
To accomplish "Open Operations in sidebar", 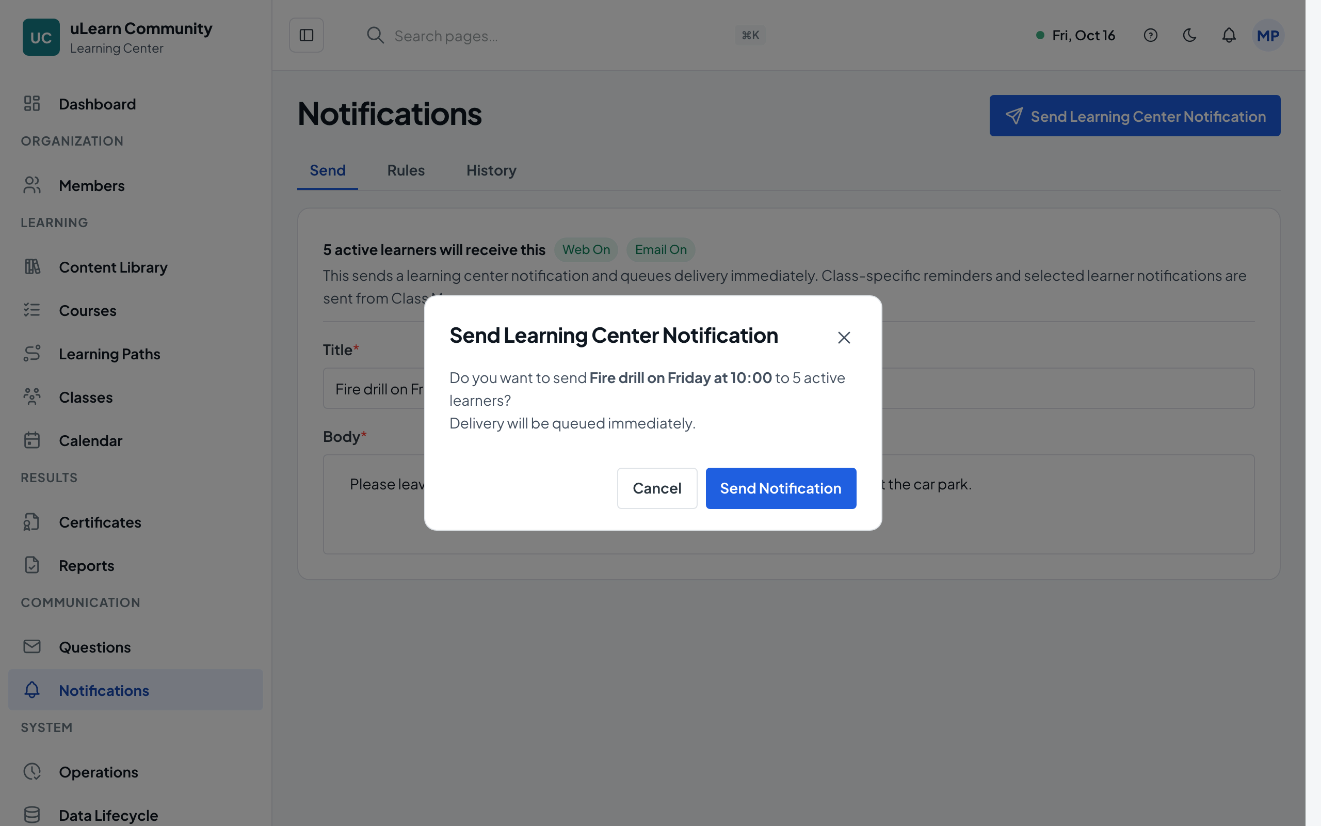I will click(135, 772).
